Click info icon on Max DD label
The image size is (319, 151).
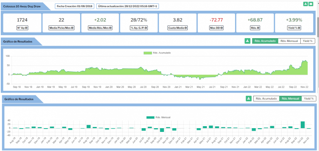[x=221, y=28]
